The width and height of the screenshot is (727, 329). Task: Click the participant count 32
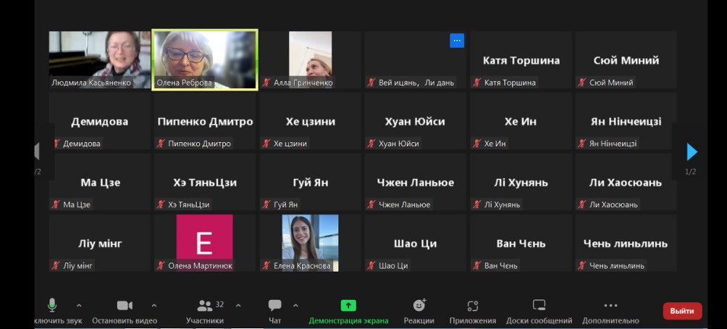click(x=220, y=304)
